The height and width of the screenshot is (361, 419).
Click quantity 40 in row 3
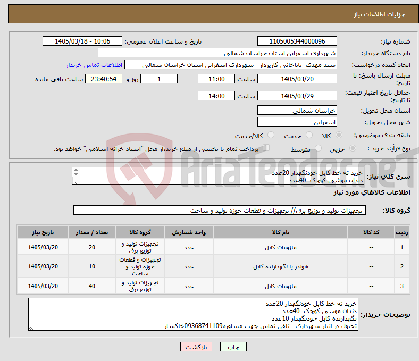point(92,286)
